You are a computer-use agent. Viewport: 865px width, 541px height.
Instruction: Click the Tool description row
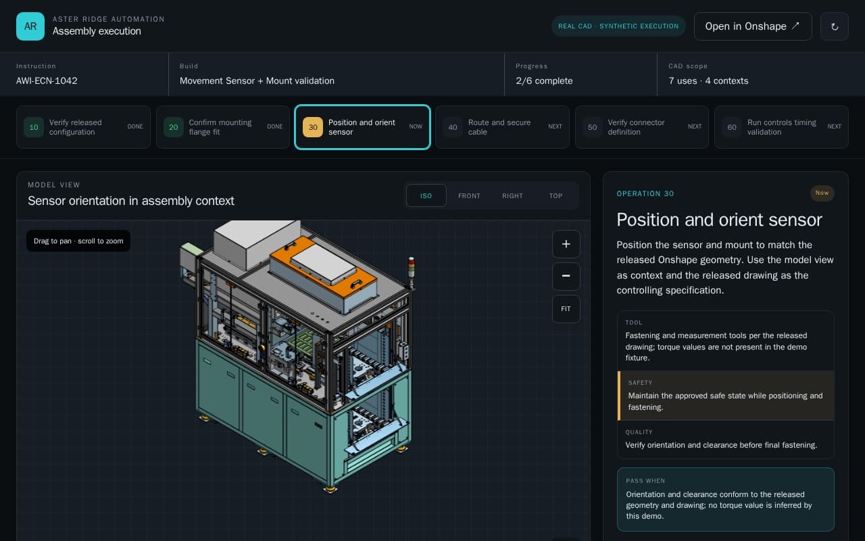tap(726, 341)
